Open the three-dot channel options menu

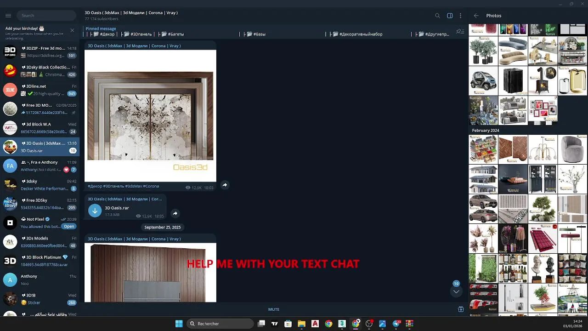pos(461,16)
